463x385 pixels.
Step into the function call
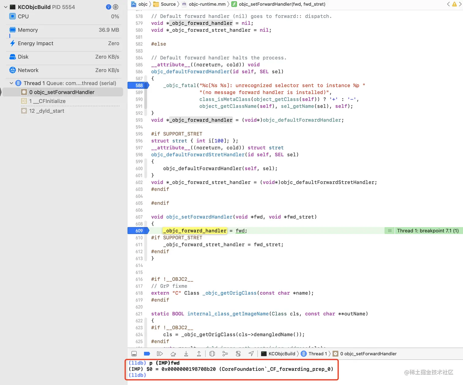coord(186,354)
